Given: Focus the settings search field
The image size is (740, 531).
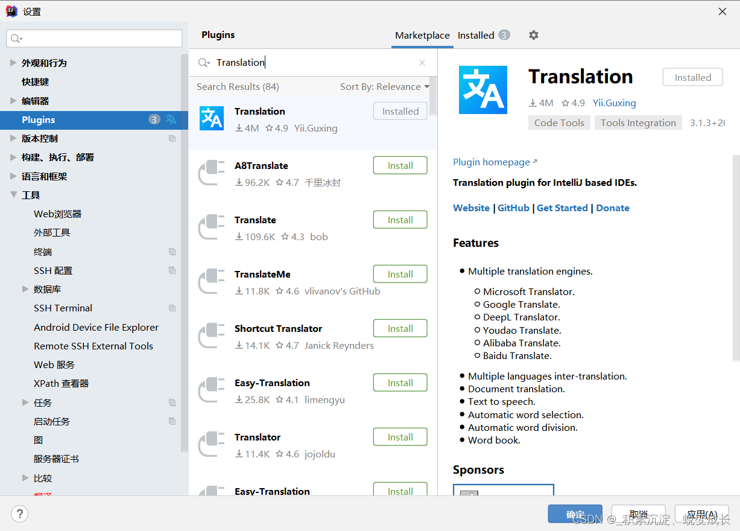Looking at the screenshot, I should click(x=94, y=39).
